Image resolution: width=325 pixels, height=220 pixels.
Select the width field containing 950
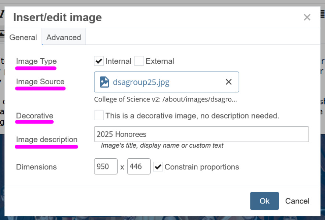[x=106, y=166]
